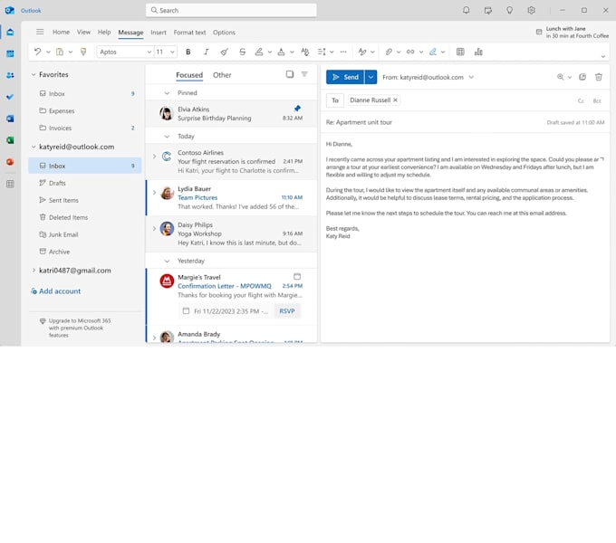The height and width of the screenshot is (543, 616).
Task: Open Settings gear icon
Action: 531,10
